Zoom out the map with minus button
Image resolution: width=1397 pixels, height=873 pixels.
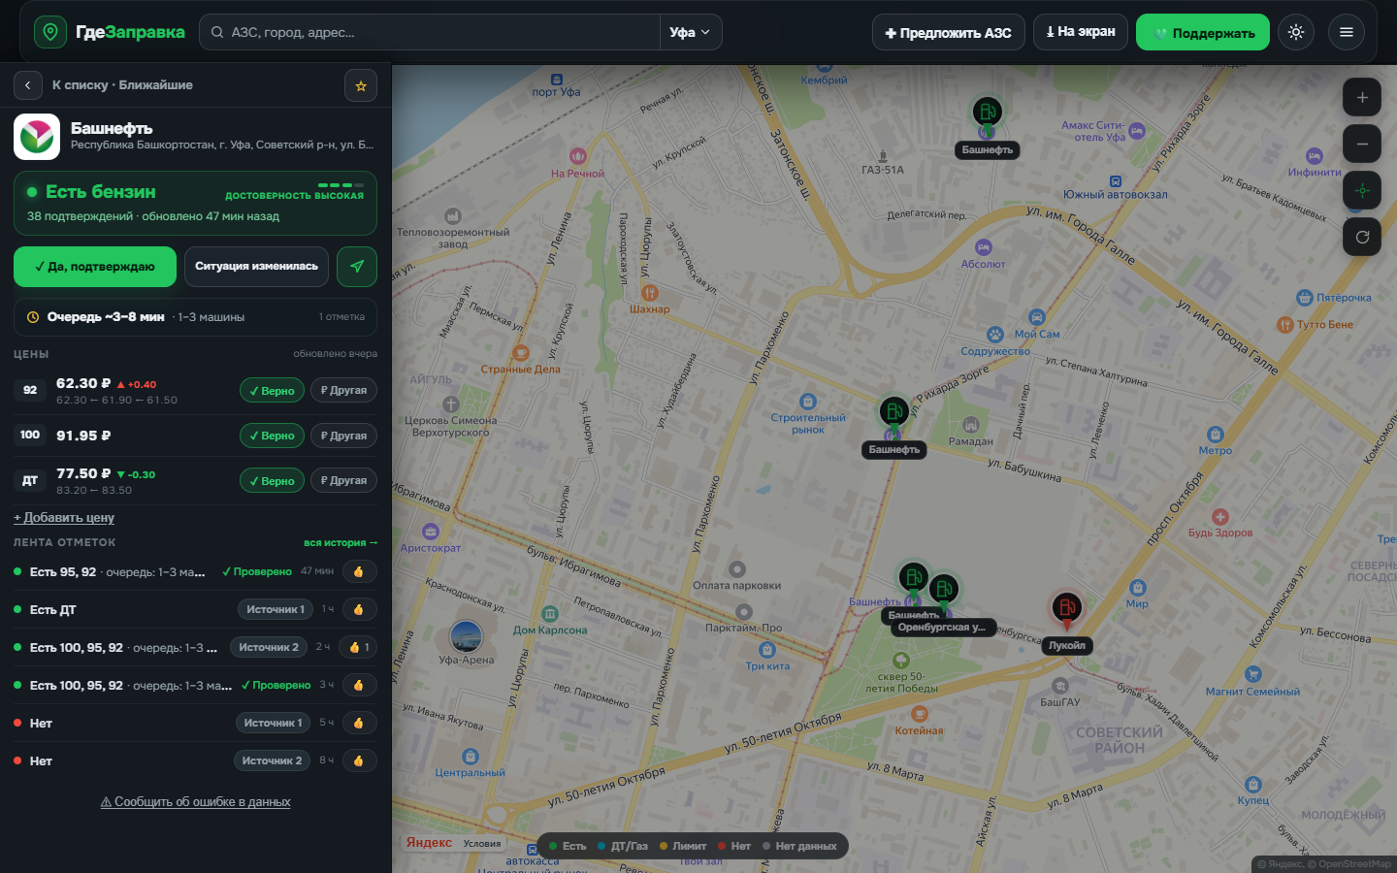pyautogui.click(x=1362, y=144)
